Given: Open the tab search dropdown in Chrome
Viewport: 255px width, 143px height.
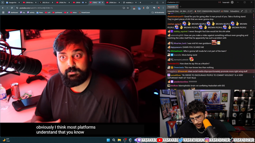Looking at the screenshot, I should coord(3,3).
